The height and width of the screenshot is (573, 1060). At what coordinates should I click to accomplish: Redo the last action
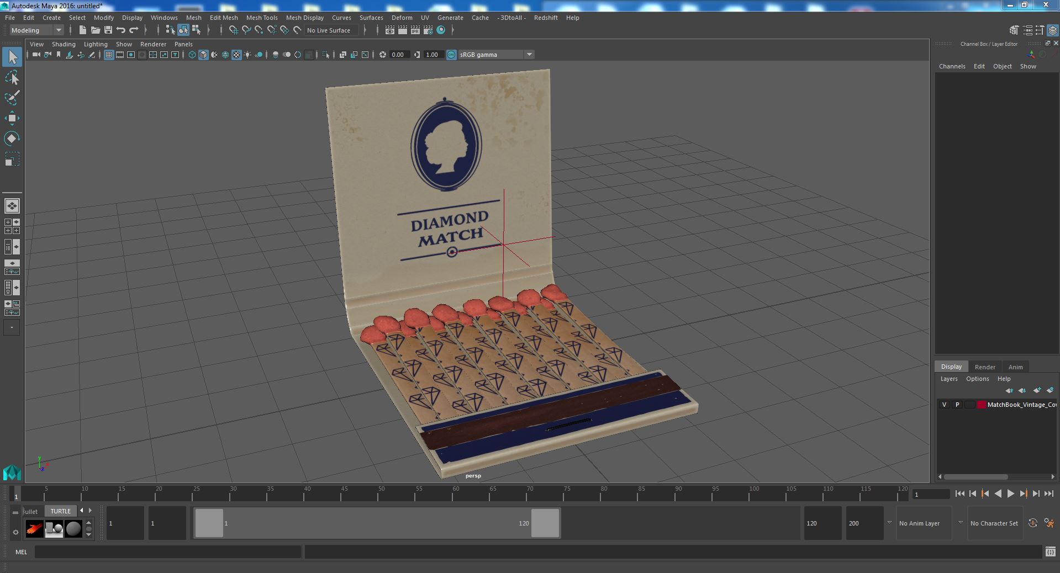click(134, 30)
